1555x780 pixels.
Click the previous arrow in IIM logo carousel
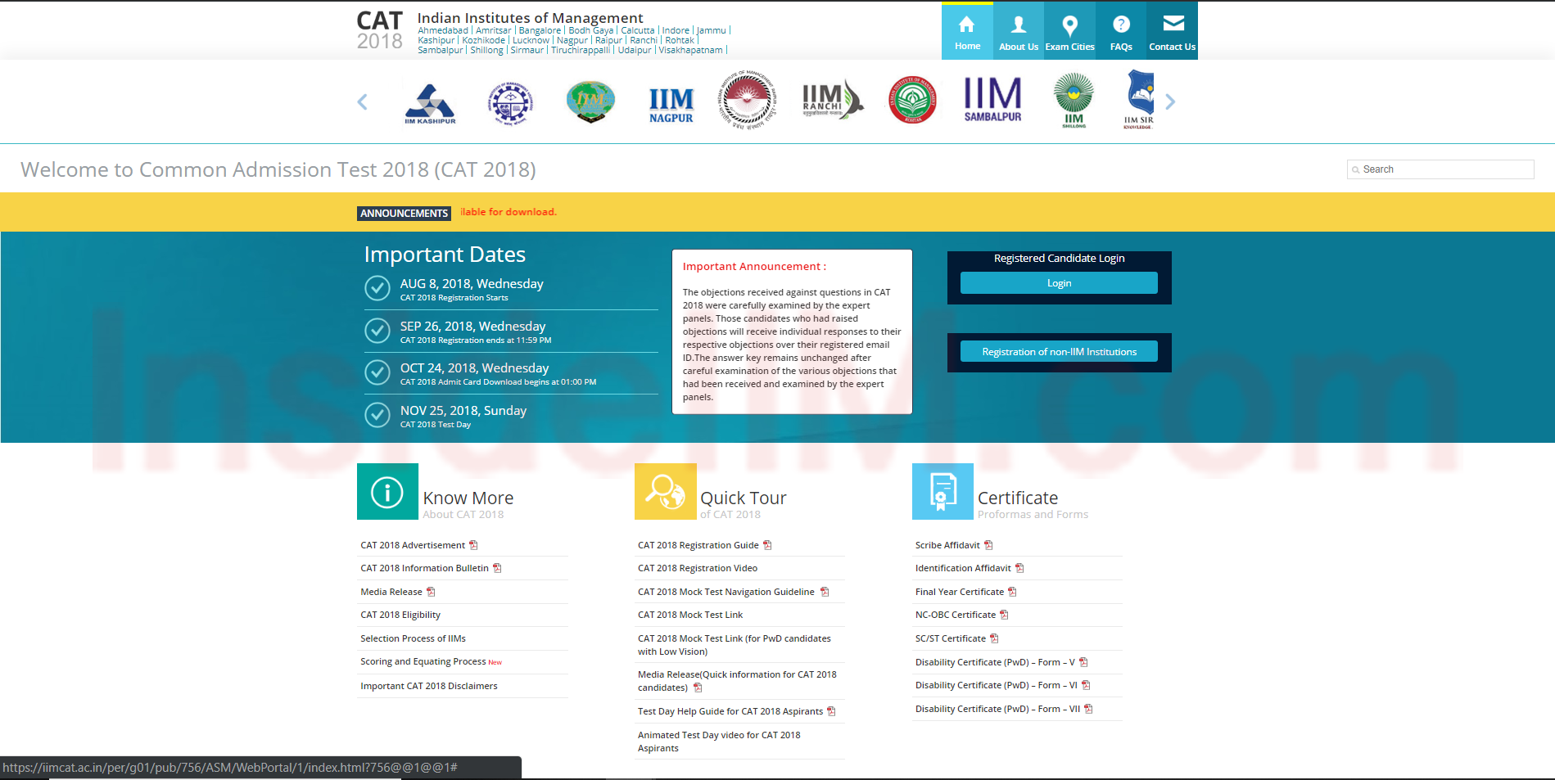click(x=362, y=101)
